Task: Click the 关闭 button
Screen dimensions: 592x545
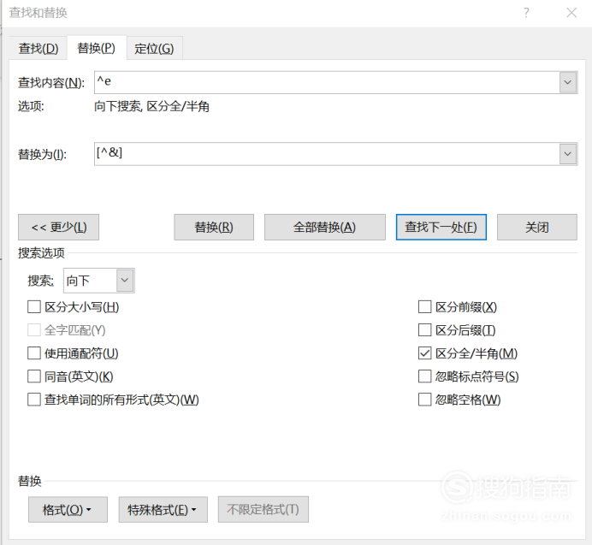Action: point(537,227)
